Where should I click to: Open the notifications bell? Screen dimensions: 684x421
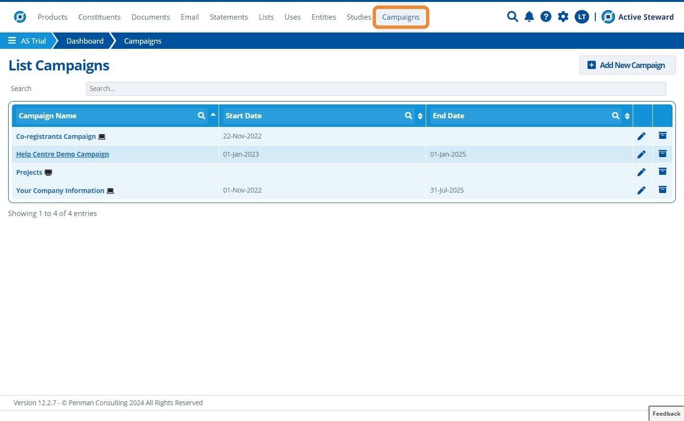pyautogui.click(x=529, y=17)
